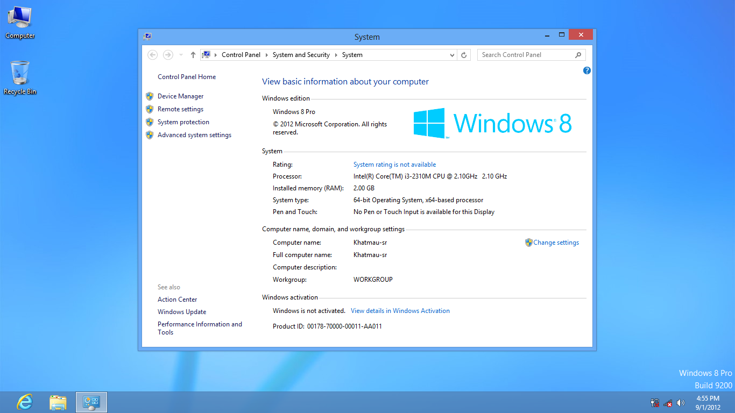Click No Pen or Touch Input text
Viewport: 735px width, 413px height.
[424, 212]
